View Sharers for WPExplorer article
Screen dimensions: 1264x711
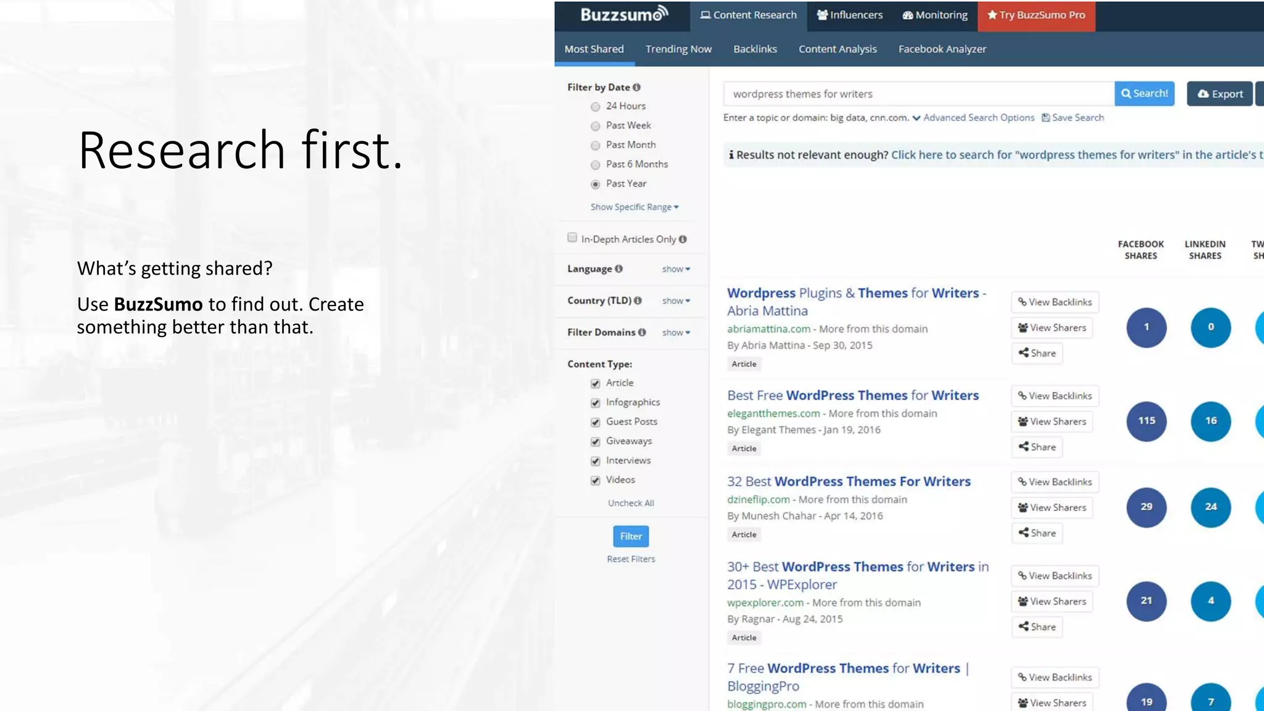[x=1052, y=601]
